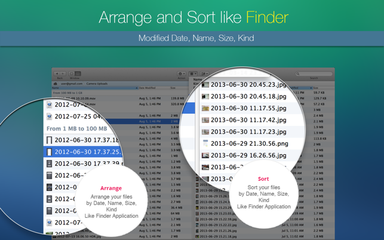Screen dimensions: 384x240
Task: Open Camera Uploads in the path bar
Action: point(97,84)
